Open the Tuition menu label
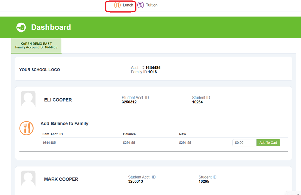 pos(152,5)
